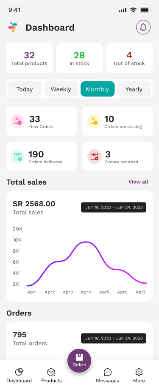Click the Orders delivered green icon
159x390 pixels.
tap(18, 157)
